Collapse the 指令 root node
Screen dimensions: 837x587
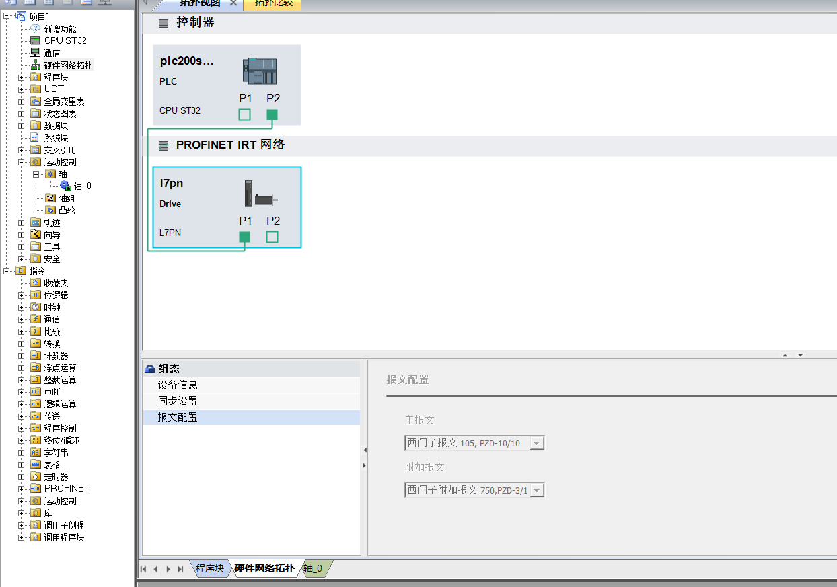(7, 271)
